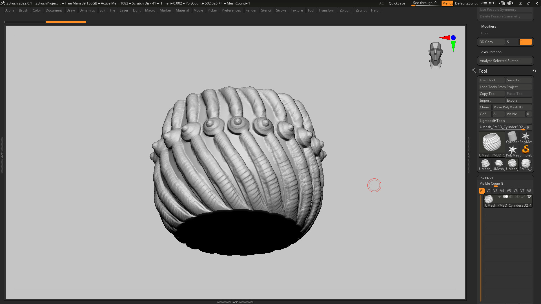
Task: Switch to the V5 visibility set
Action: coord(509,191)
